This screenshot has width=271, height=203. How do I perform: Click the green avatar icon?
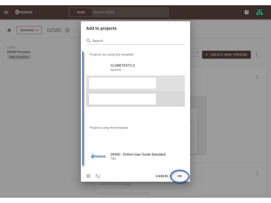click(x=259, y=12)
